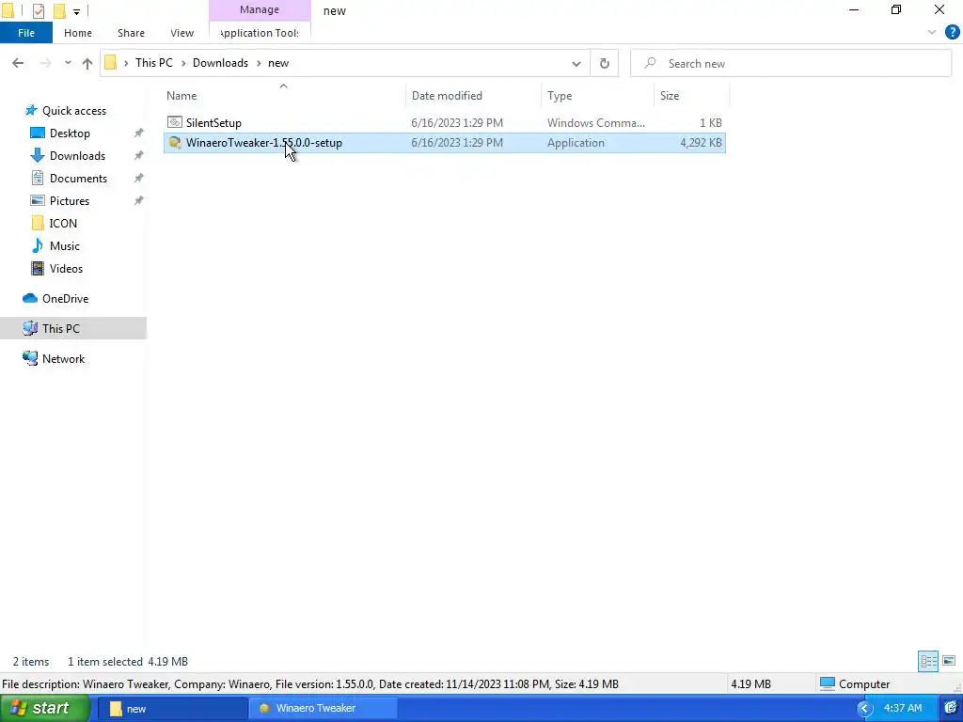Click the 'Windows Comma...' type cell
963x722 pixels.
click(x=595, y=123)
